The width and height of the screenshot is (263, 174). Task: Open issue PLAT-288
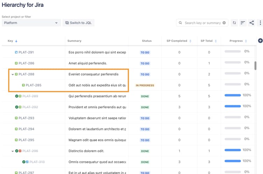coord(26,74)
